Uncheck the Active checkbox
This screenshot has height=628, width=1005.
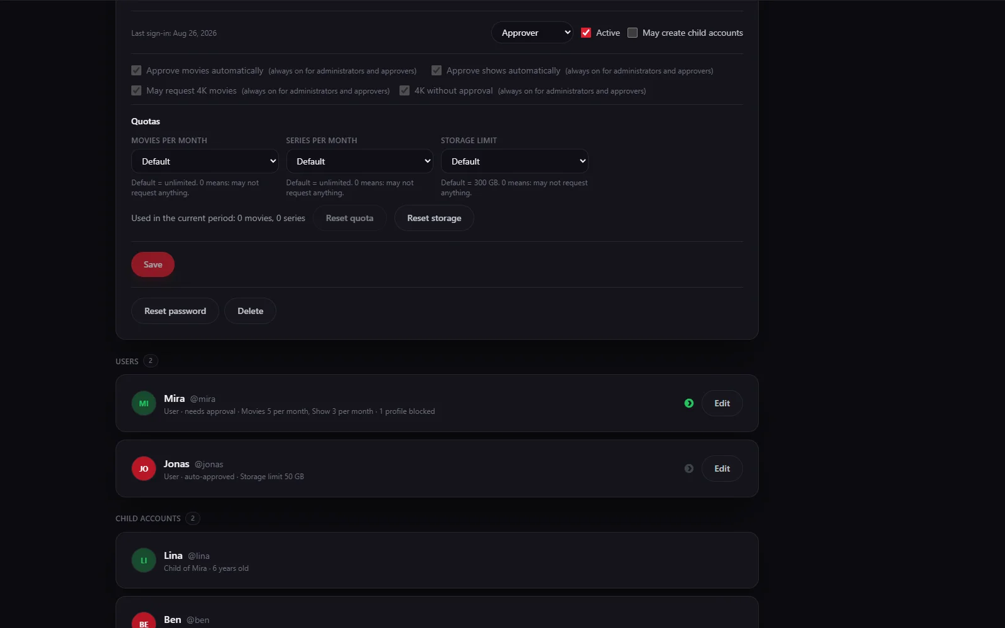coord(586,33)
